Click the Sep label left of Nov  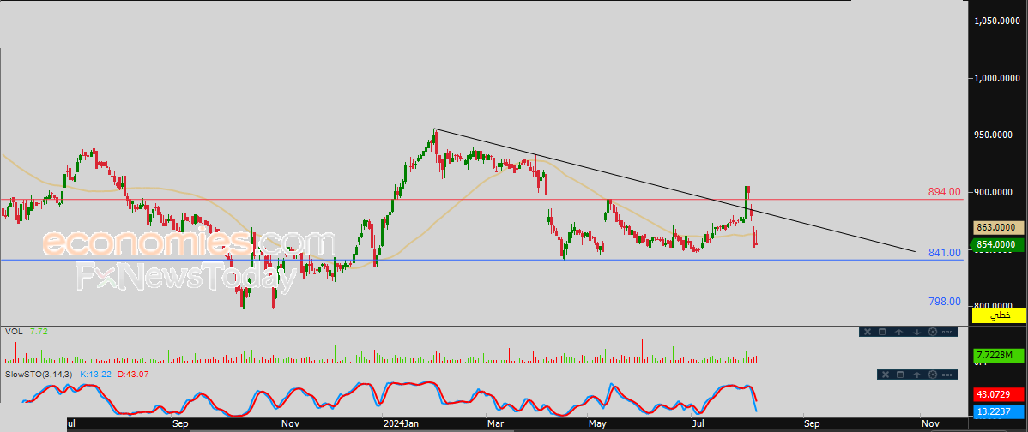(x=180, y=424)
